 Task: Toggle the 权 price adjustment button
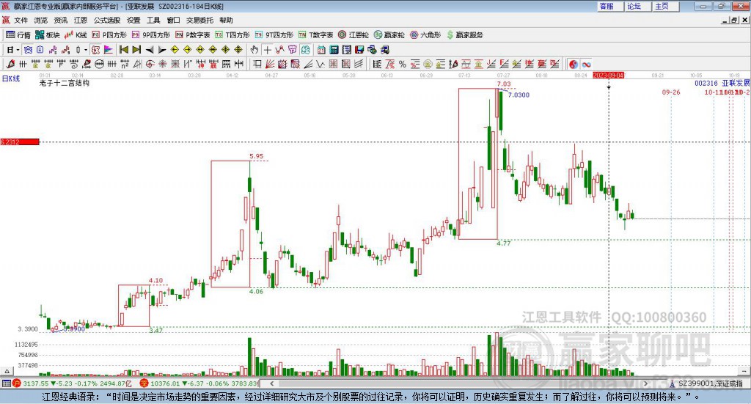click(x=96, y=50)
